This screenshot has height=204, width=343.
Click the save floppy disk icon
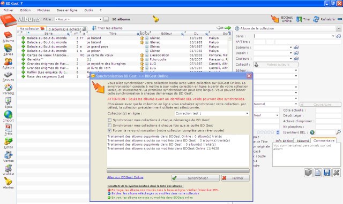coord(327,173)
